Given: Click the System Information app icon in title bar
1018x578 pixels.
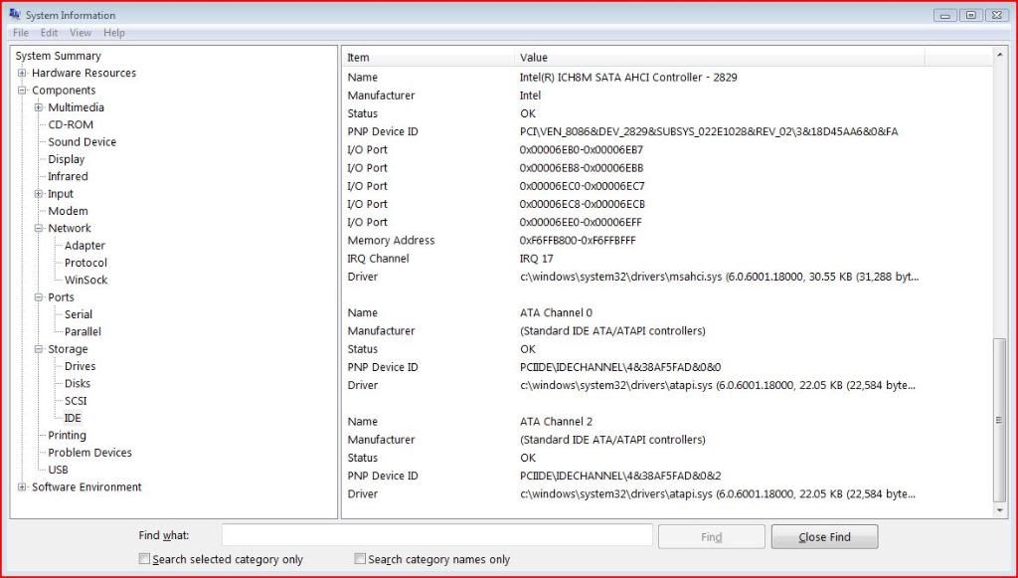Looking at the screenshot, I should tap(14, 15).
